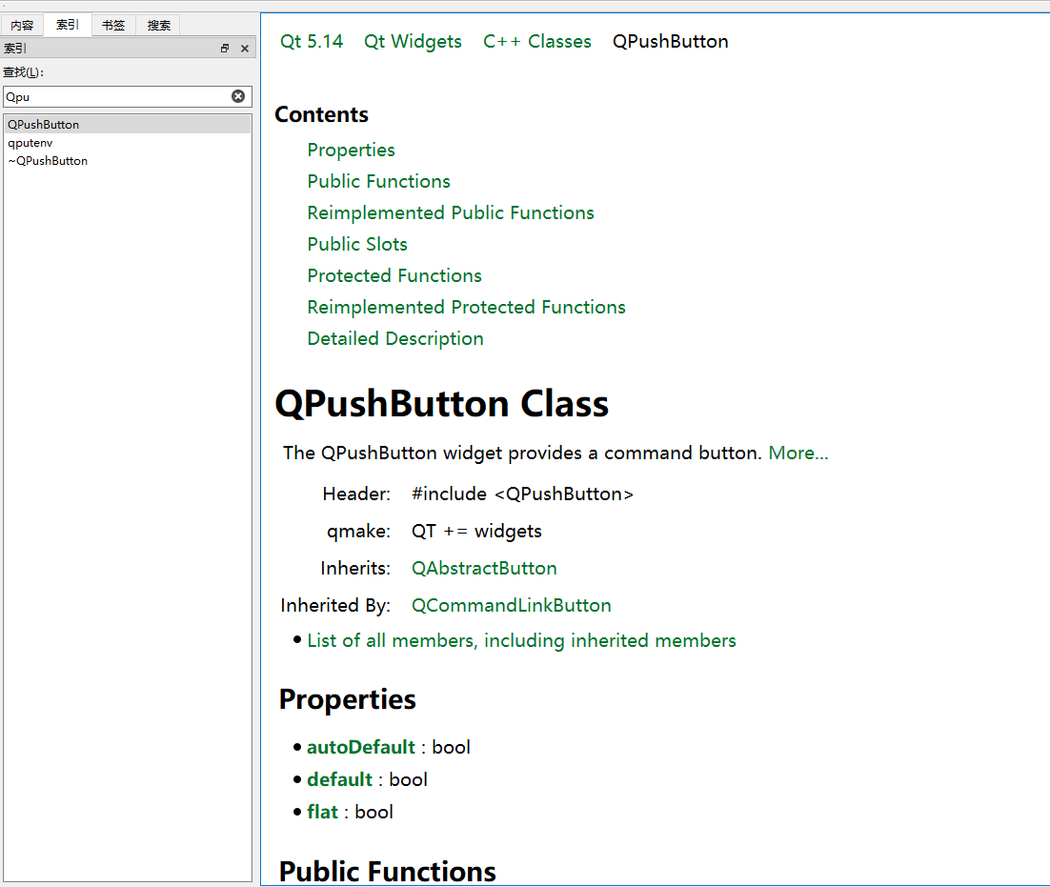
Task: Jump to Properties in Contents
Action: [x=351, y=150]
